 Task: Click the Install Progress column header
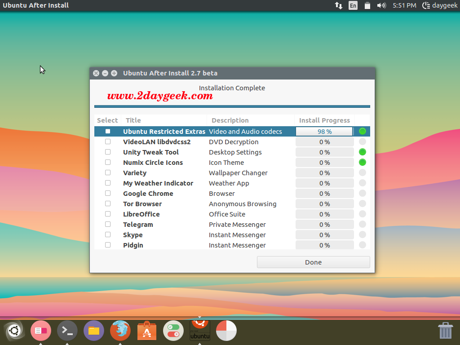(324, 120)
